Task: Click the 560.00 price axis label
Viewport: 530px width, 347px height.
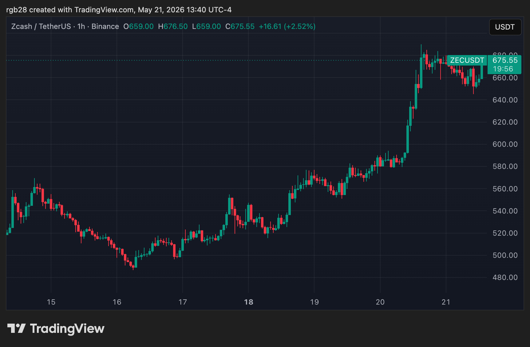Action: (505, 189)
